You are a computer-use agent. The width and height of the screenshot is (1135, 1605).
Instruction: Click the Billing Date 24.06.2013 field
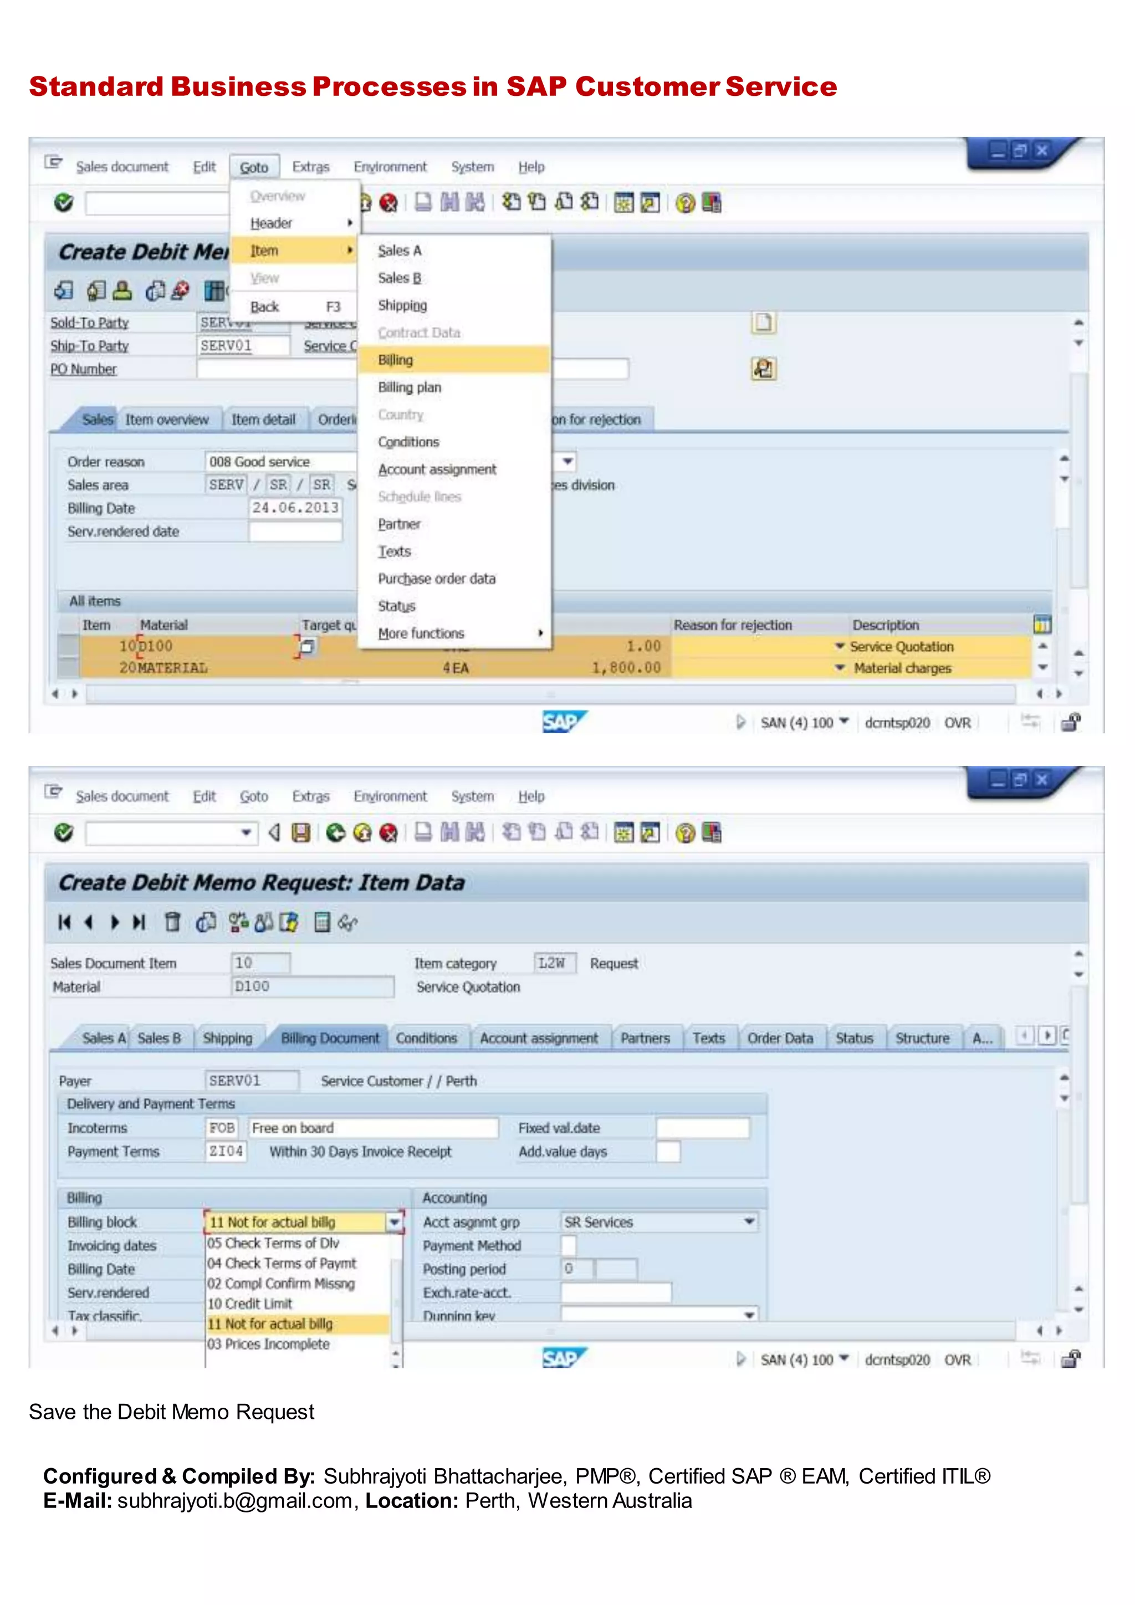tap(295, 508)
